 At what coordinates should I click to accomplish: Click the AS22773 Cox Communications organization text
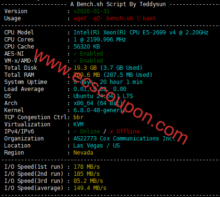[x=124, y=139]
